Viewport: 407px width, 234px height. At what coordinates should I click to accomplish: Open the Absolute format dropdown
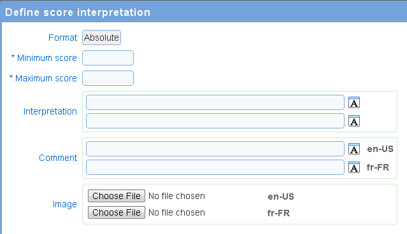(x=101, y=38)
